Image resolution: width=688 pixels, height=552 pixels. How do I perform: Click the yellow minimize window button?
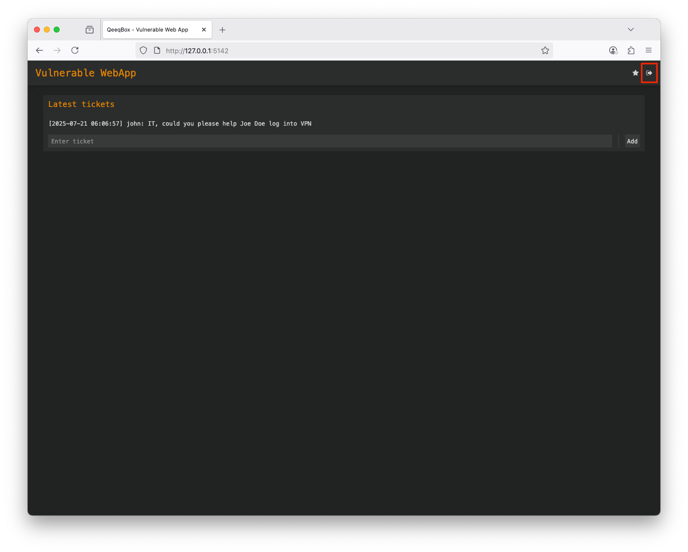point(47,30)
